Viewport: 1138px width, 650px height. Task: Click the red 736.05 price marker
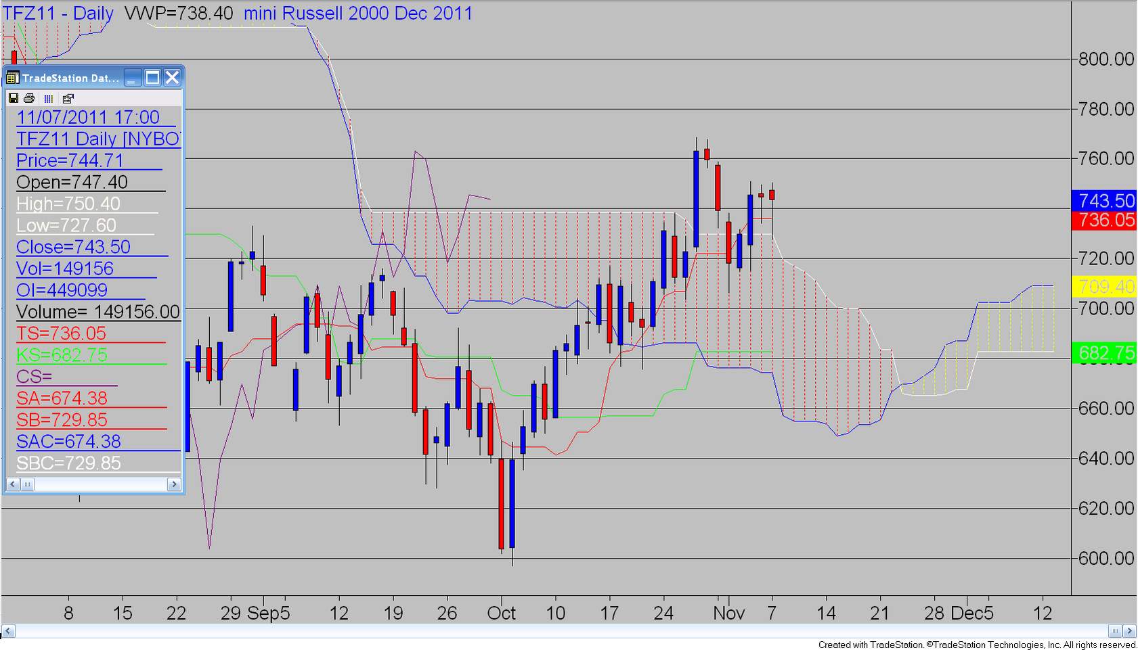(x=1106, y=220)
